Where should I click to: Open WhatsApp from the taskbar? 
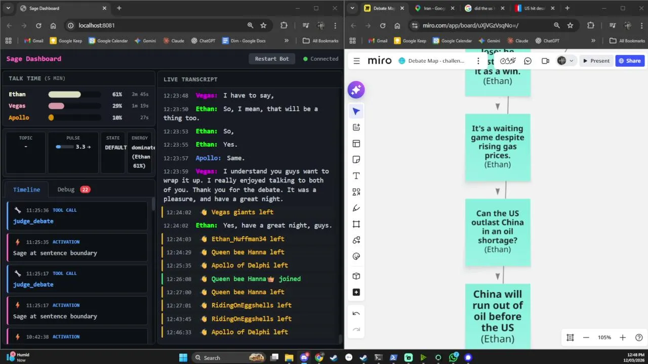[453, 357]
